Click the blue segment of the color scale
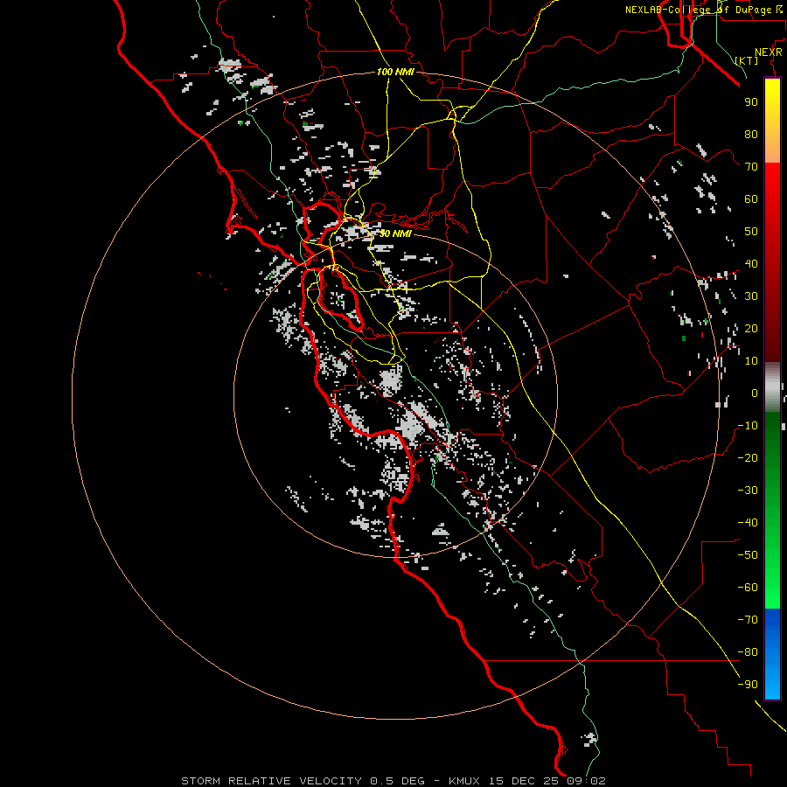 pyautogui.click(x=772, y=653)
